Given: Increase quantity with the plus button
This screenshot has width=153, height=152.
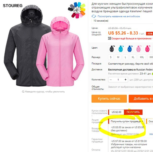Looking at the screenshot, I should tap(125, 80).
